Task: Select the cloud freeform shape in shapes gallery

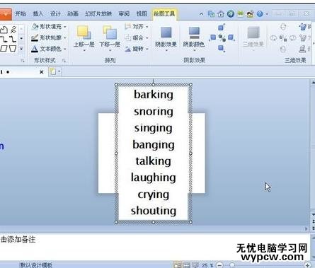Action: point(4,30)
